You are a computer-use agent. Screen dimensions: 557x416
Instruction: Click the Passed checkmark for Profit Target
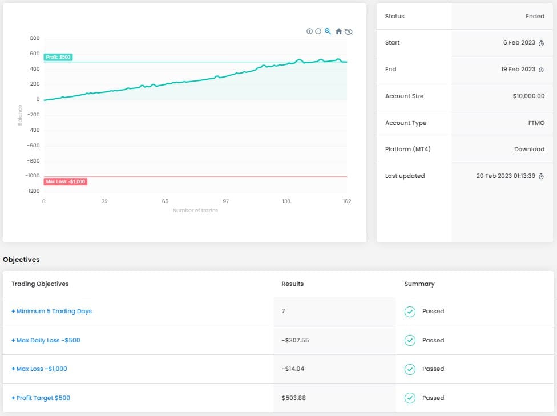pos(410,398)
